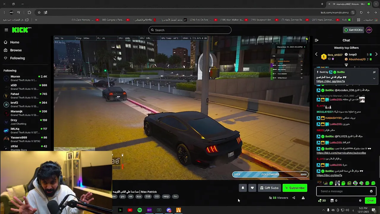Viewport: 380px width, 214px height.
Task: Open Drzy channel in Following list
Action: (25, 122)
